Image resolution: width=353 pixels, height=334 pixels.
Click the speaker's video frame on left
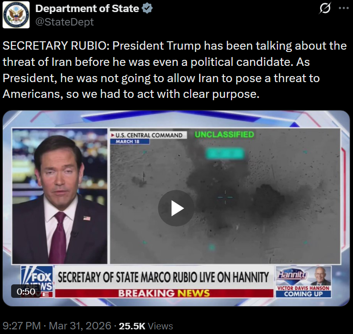point(60,196)
